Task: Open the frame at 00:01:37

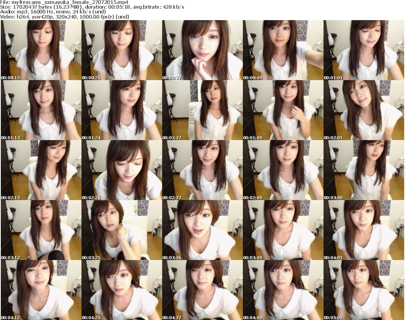Action: tap(202, 110)
